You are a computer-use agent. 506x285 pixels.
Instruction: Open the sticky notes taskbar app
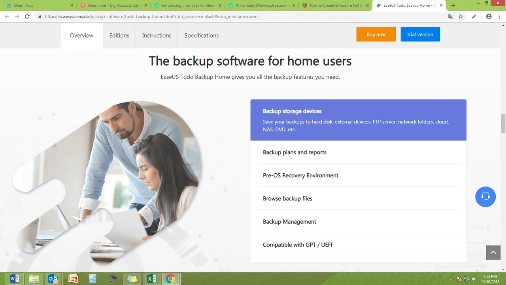click(x=132, y=279)
